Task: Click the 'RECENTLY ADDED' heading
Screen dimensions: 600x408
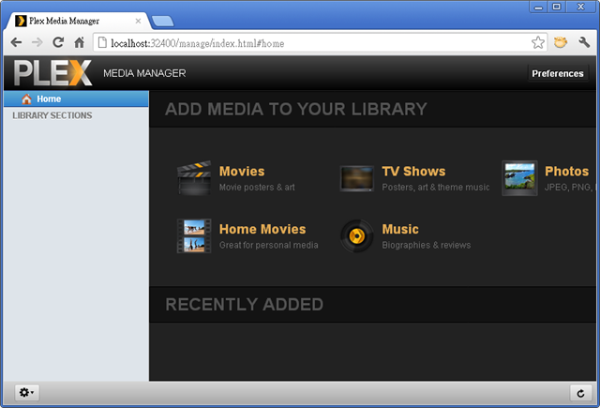Action: [x=244, y=305]
